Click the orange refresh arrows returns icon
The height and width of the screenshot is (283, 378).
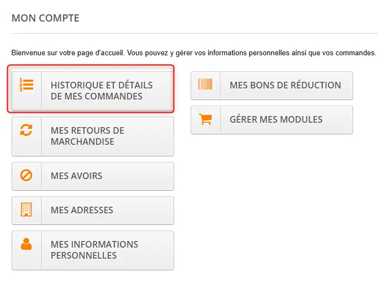click(27, 130)
